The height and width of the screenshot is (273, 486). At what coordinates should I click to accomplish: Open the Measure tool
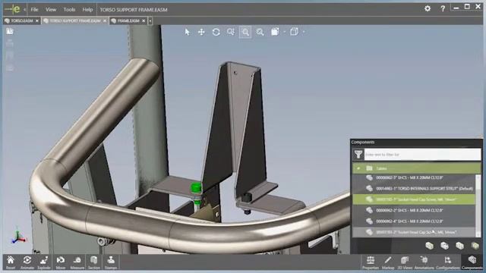[77, 262]
